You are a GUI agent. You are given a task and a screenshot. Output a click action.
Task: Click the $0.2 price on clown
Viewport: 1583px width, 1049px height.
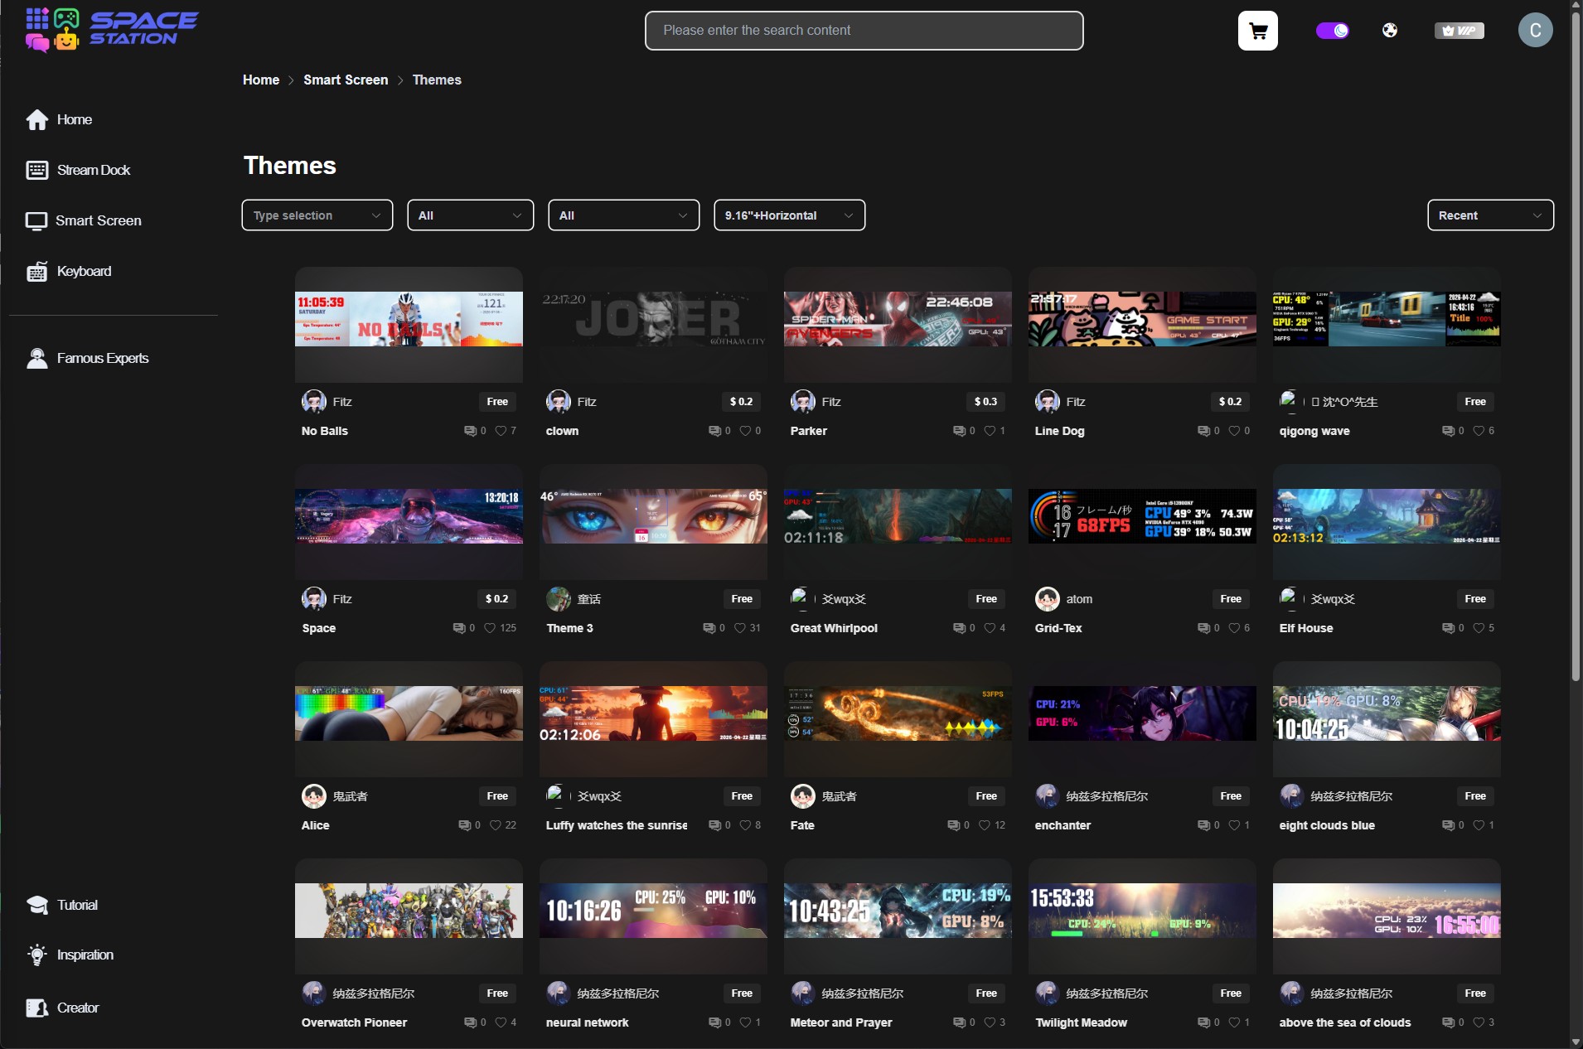pyautogui.click(x=742, y=402)
